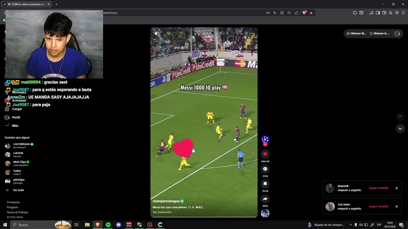Mute the video with the speaker icon
The height and width of the screenshot is (229, 408).
point(156,33)
